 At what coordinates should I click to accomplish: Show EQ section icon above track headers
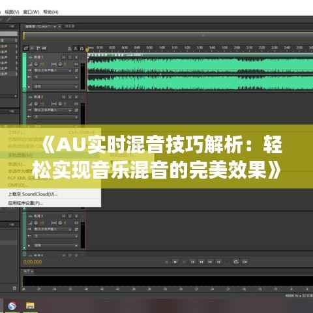44,48
